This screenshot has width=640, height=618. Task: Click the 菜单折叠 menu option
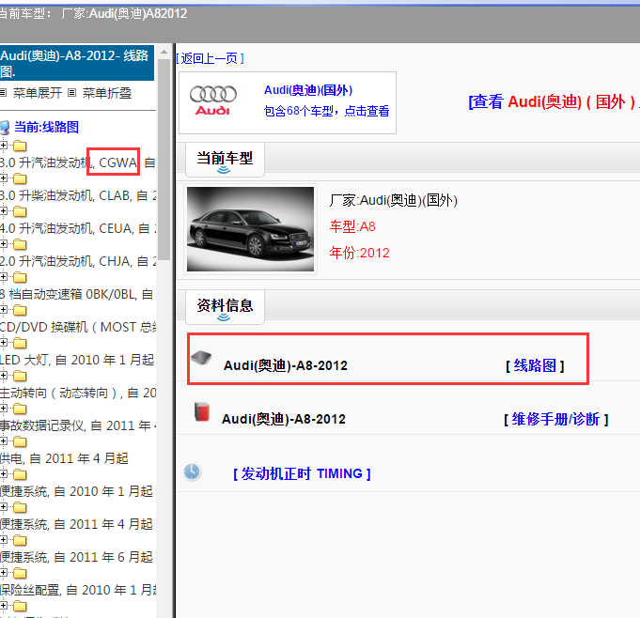(x=107, y=93)
